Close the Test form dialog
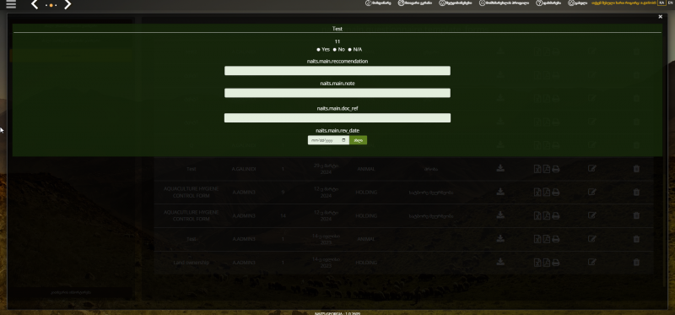 (660, 17)
